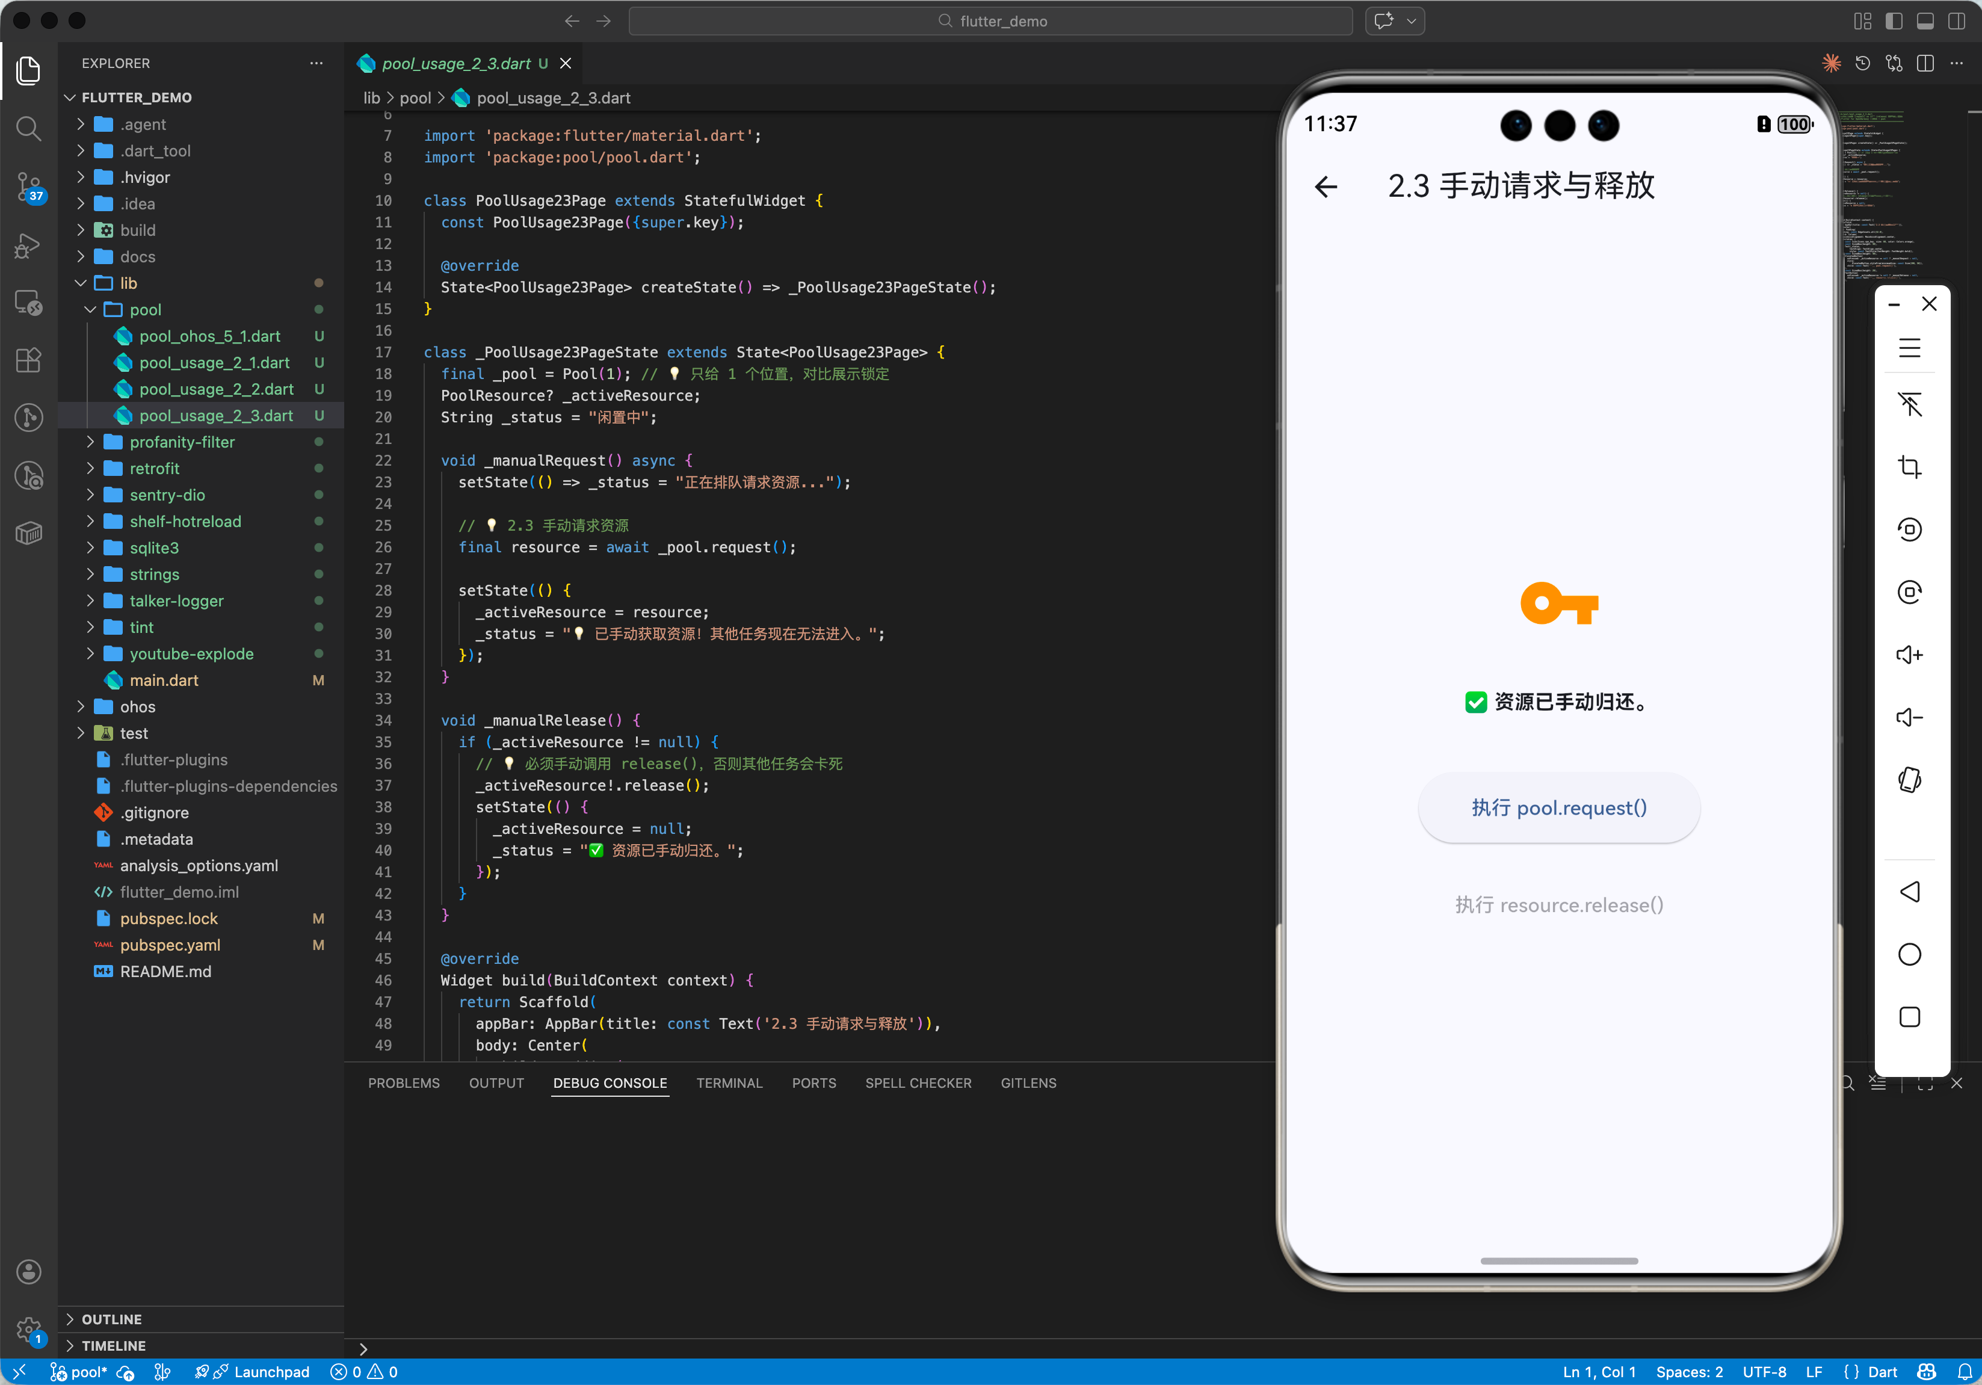Open Source Control view with 37 badge

coord(28,187)
